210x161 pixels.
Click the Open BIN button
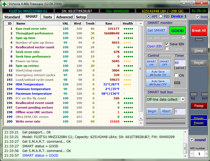coord(155,46)
